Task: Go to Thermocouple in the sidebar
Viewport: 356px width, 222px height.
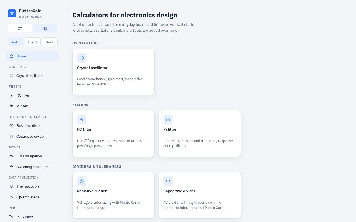Action: (x=33, y=186)
